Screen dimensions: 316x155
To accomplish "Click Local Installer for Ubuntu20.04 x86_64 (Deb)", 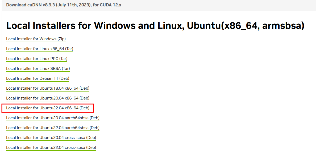I will [48, 98].
